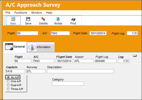This screenshot has width=142, height=100.
Task: Click the empty Description field
Action: 80,71
